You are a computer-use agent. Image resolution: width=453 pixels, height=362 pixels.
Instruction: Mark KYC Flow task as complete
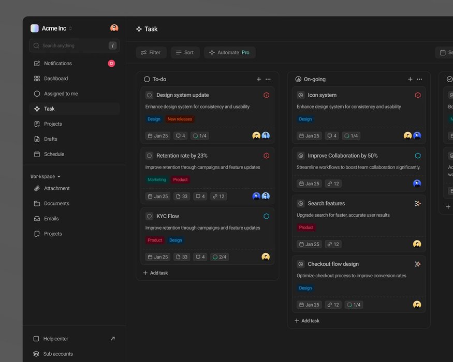pyautogui.click(x=149, y=216)
